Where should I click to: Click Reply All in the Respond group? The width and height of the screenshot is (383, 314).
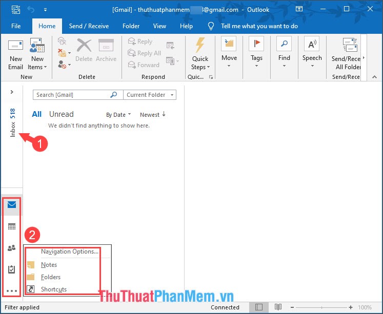(145, 53)
